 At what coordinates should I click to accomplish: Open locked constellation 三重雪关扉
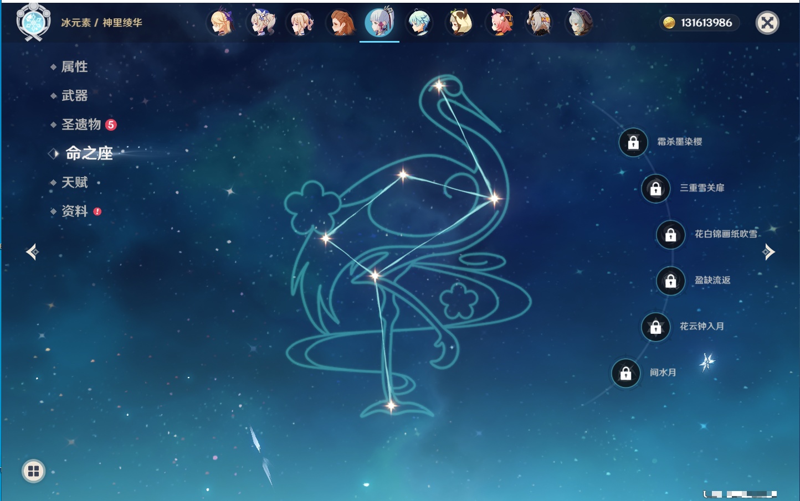pos(656,189)
